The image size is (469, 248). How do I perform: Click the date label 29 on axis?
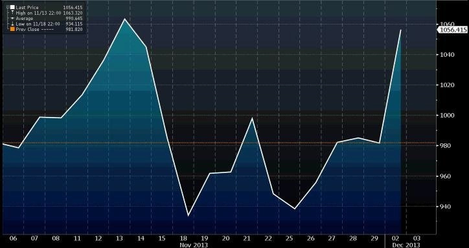click(375, 238)
